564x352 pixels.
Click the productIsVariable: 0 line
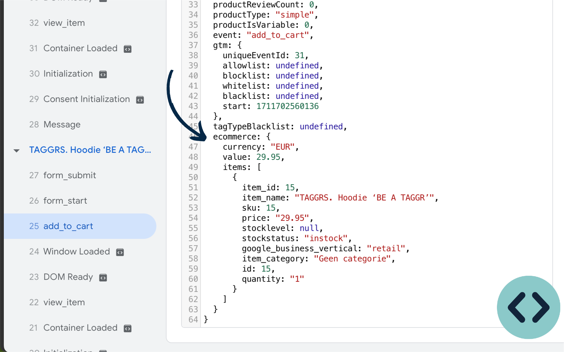(x=263, y=25)
